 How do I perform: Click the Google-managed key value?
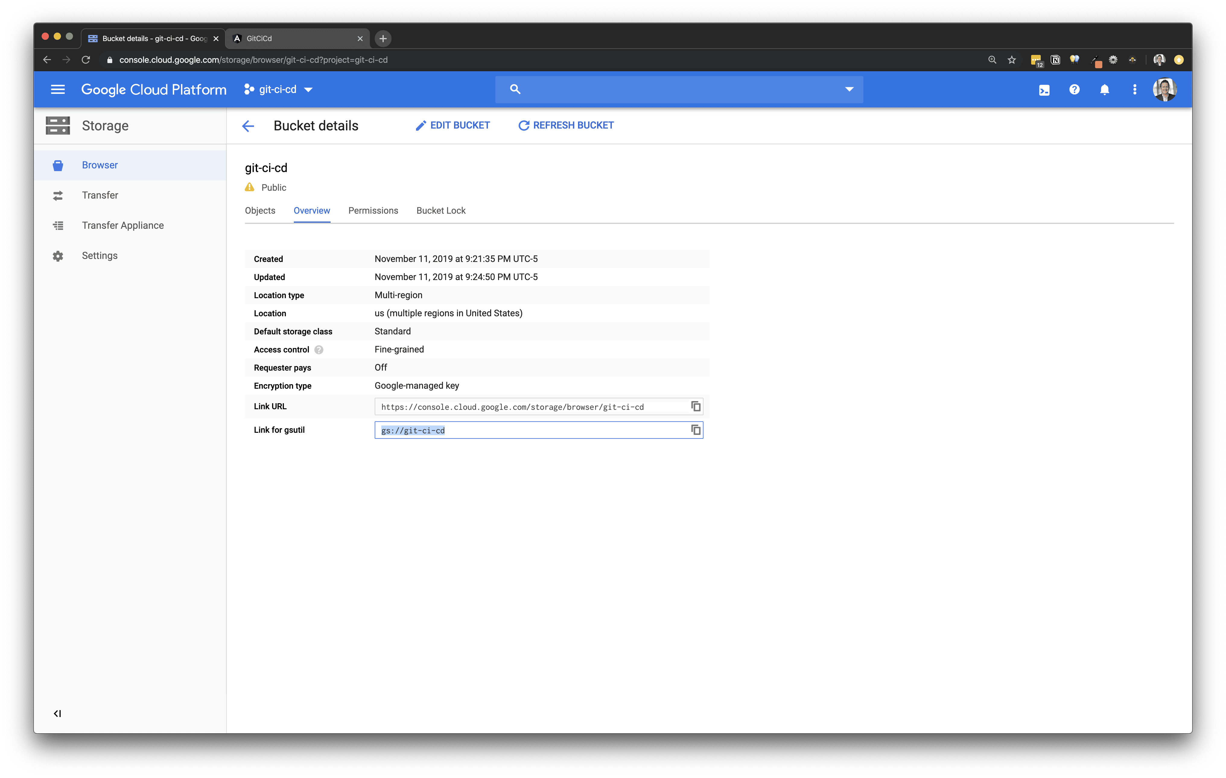pos(417,386)
